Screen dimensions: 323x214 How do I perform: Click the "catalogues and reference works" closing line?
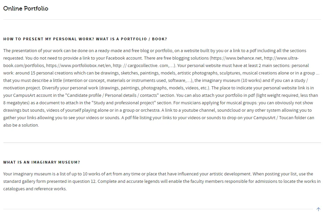[35, 189]
